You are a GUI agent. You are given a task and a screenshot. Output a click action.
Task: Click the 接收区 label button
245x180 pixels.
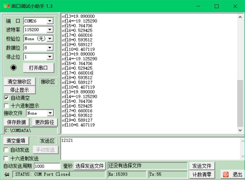(48, 82)
